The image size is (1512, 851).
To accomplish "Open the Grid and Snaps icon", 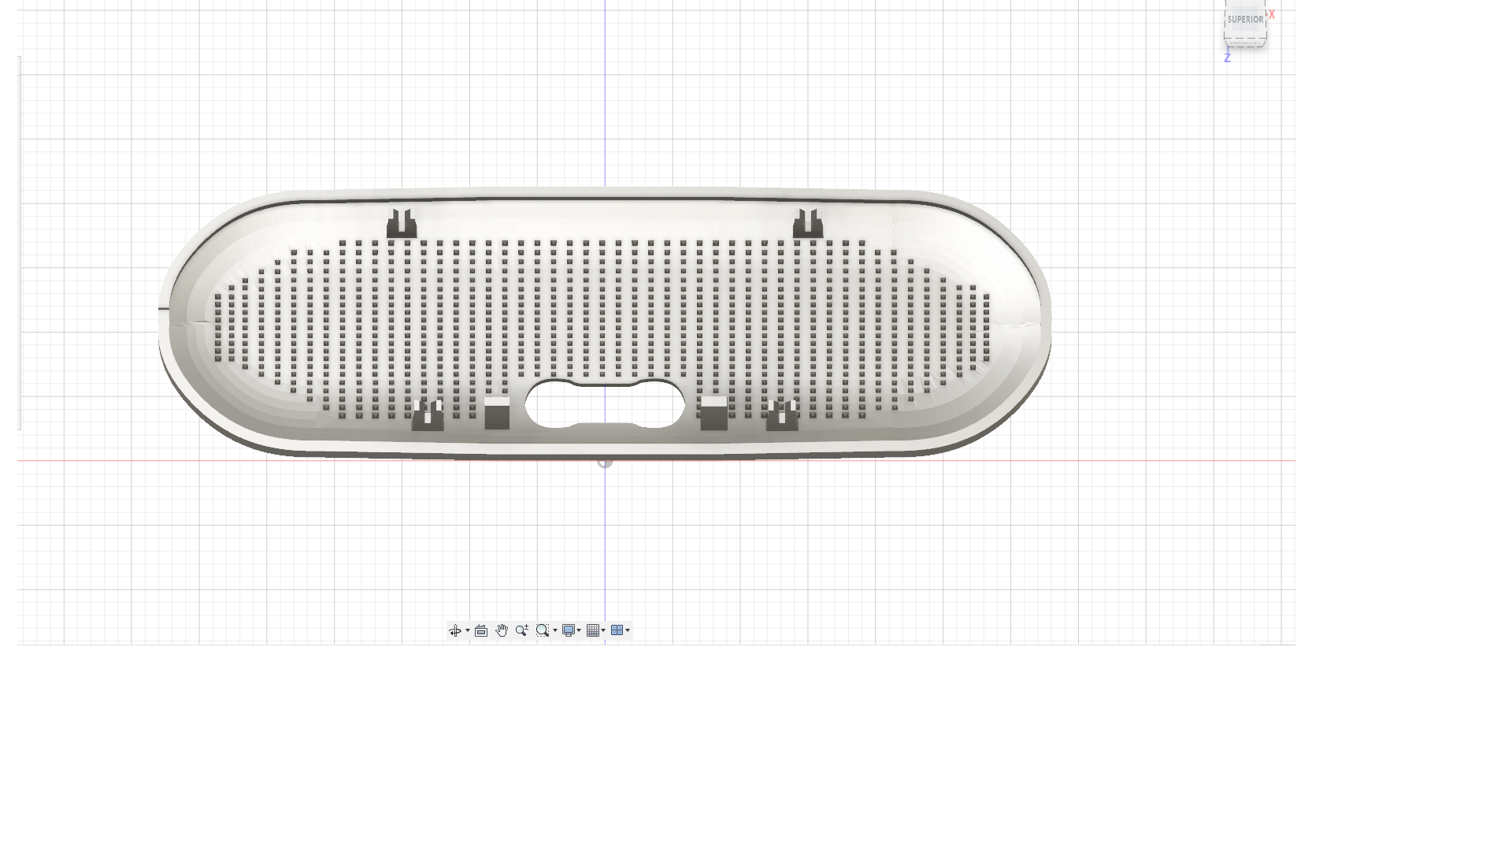I will click(x=593, y=630).
